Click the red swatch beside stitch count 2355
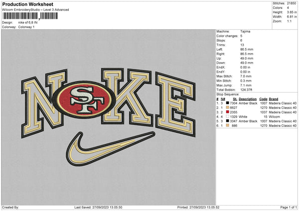This screenshot has height=211, width=299. pos(228,112)
